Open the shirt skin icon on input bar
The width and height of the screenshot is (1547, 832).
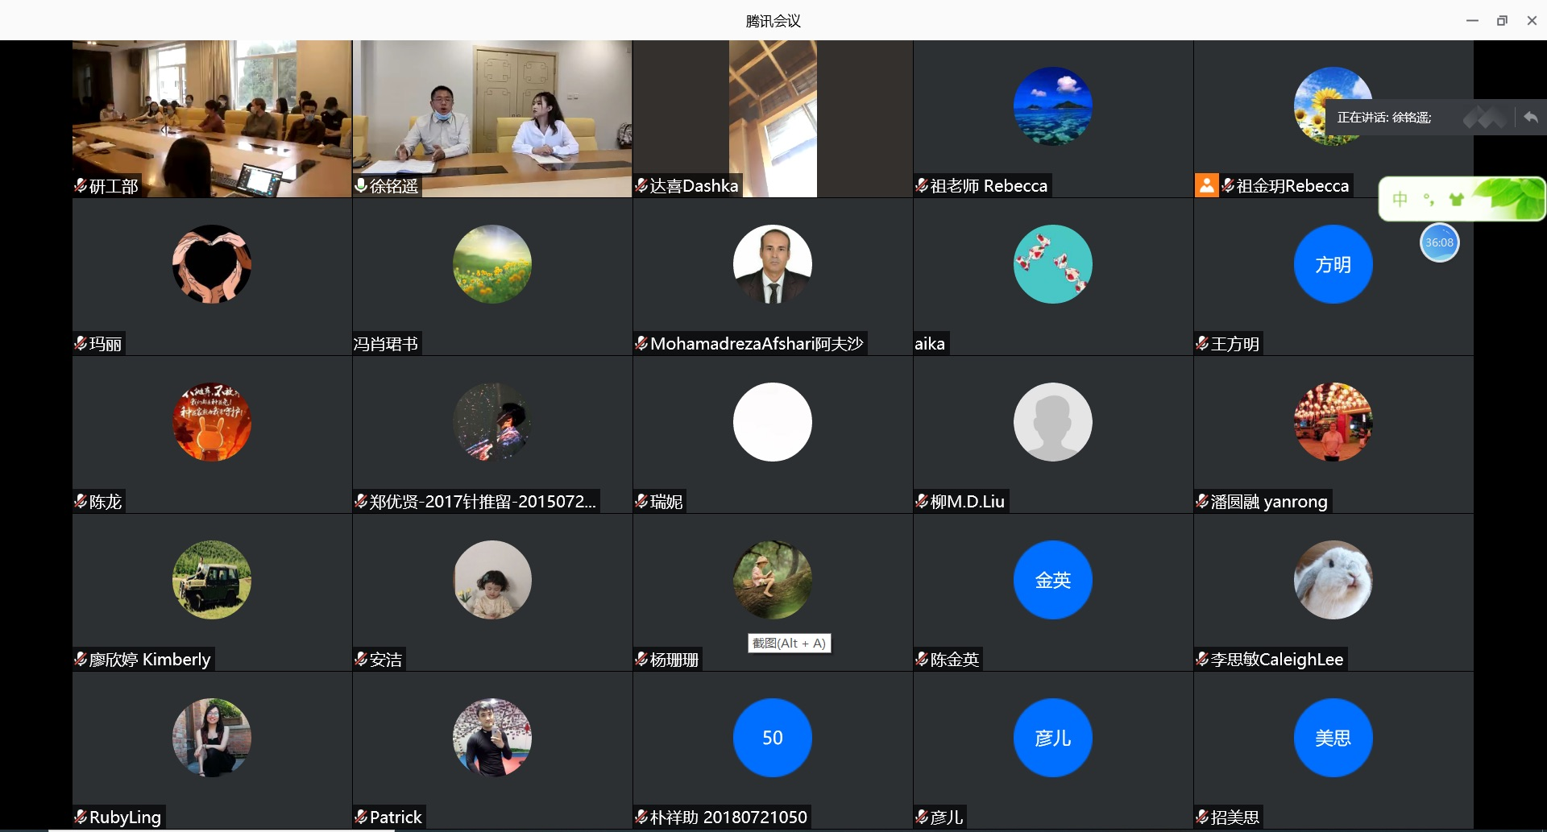(x=1456, y=199)
